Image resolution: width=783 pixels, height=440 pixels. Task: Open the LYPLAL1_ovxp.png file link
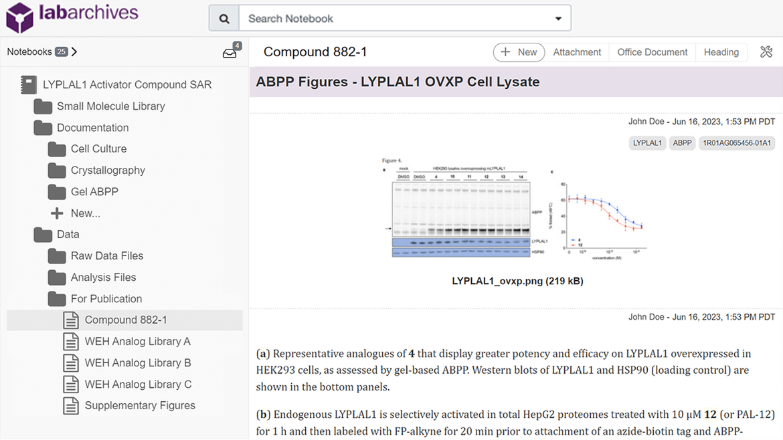516,281
